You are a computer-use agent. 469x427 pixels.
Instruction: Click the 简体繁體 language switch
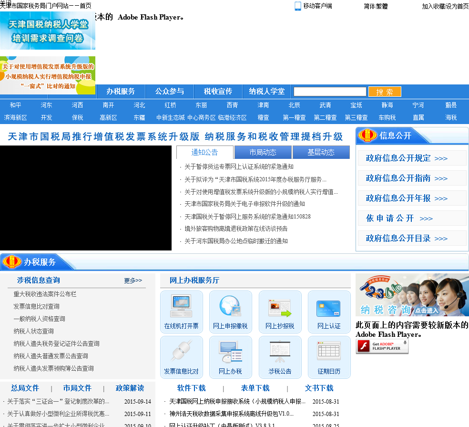376,6
